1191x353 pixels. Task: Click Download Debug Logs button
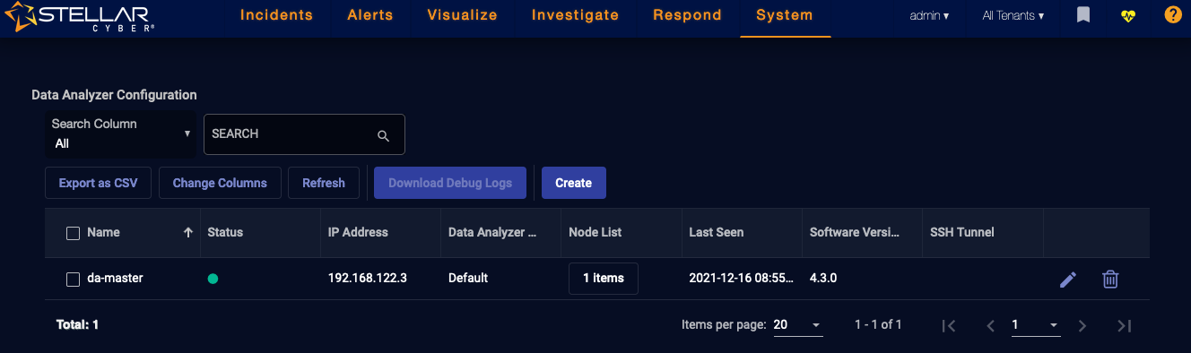tap(450, 183)
